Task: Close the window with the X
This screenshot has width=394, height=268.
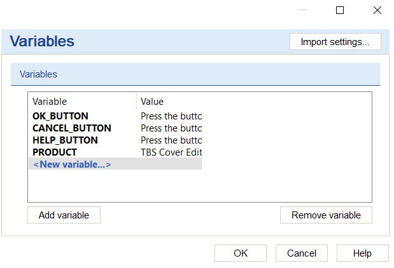Action: click(x=377, y=10)
